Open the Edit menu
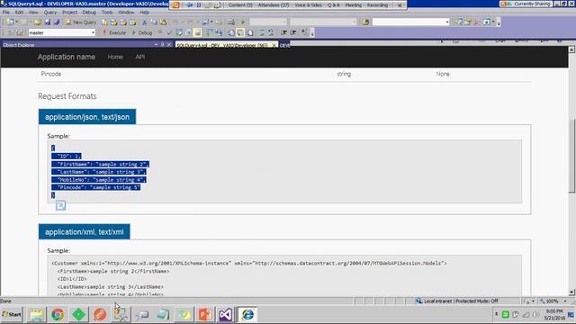 coord(19,12)
